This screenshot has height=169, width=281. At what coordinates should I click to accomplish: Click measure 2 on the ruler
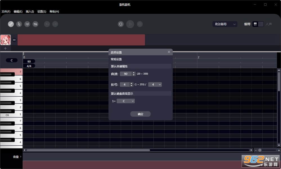click(198, 57)
